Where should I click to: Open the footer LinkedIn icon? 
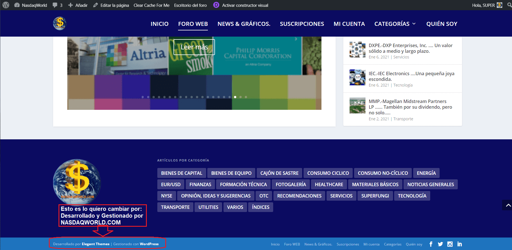click(459, 244)
